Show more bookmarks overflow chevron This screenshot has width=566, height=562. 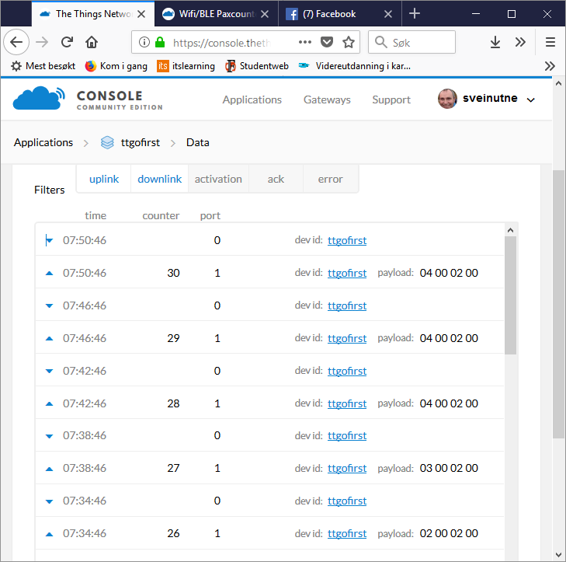[x=550, y=66]
